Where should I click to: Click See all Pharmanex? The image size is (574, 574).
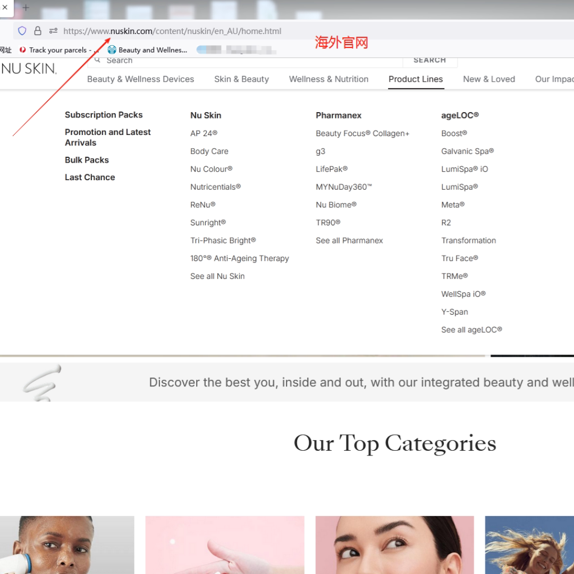tap(349, 241)
